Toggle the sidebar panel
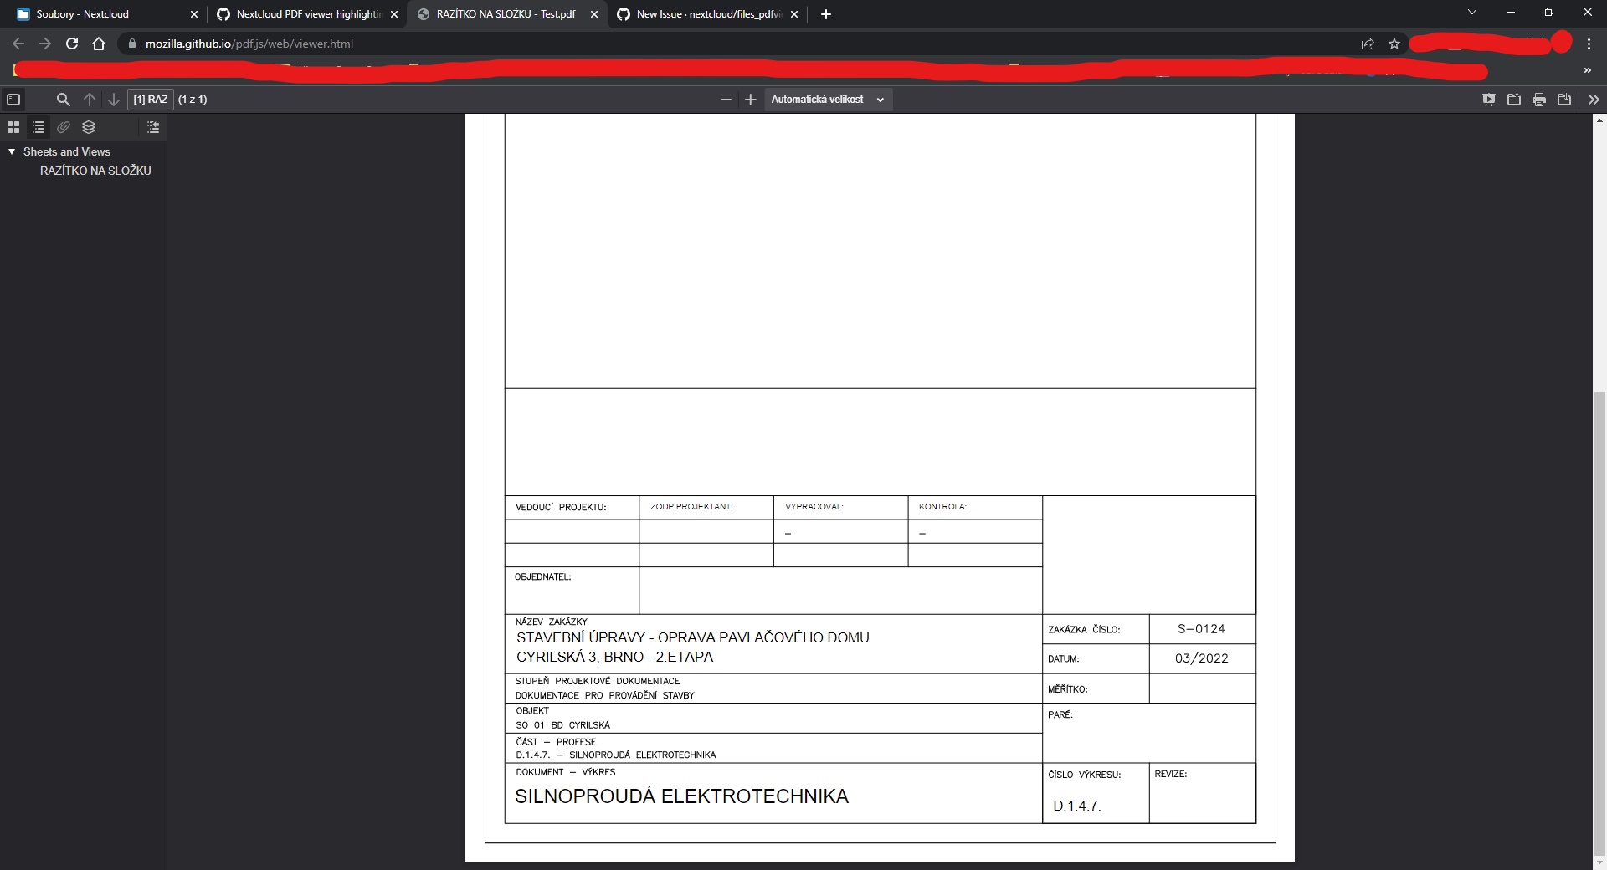1607x870 pixels. click(x=13, y=99)
